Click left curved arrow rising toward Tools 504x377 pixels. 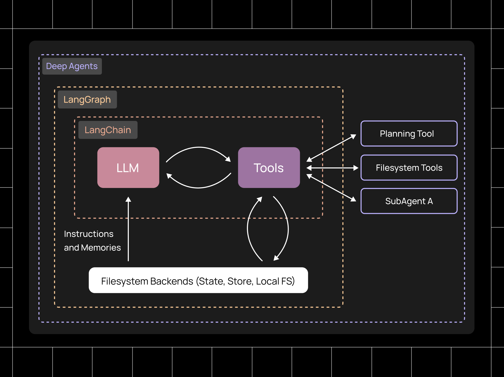tap(248, 229)
